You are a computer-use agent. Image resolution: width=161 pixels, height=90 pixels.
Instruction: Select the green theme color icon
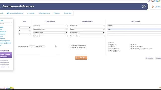[x=159, y=1]
